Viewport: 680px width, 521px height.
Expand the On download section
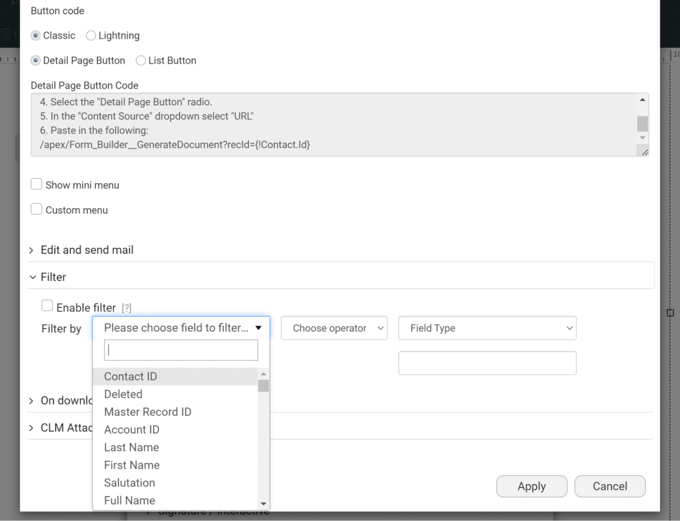click(61, 401)
